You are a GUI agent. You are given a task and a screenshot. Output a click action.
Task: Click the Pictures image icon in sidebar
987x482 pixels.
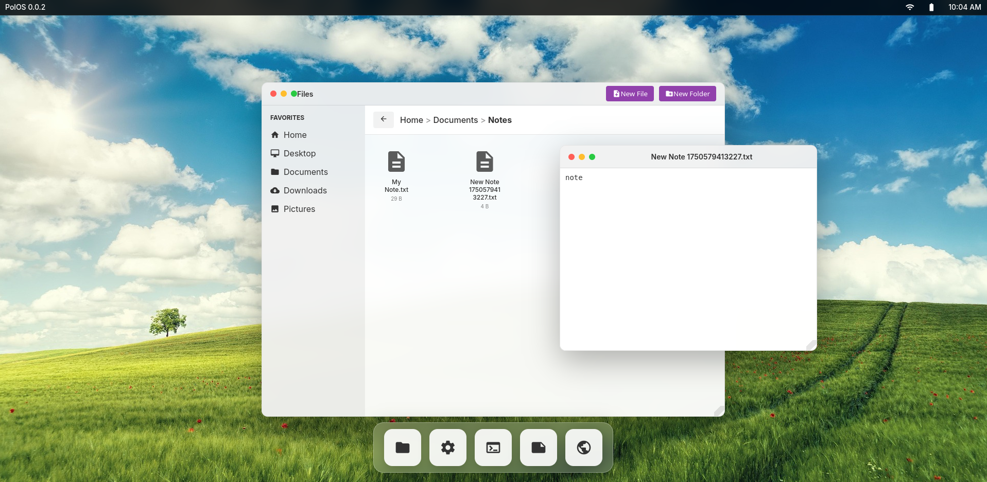275,209
